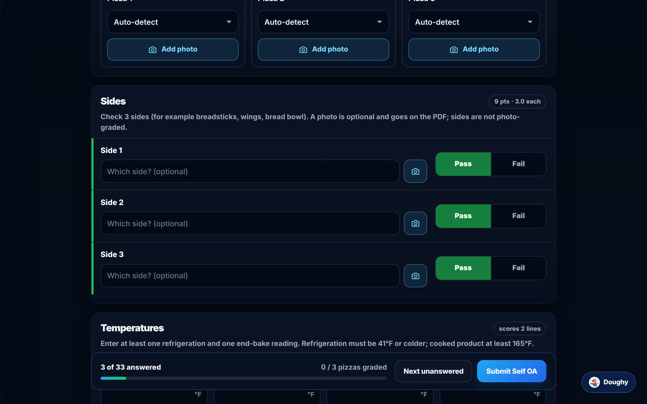Add photo for the middle pizza
The width and height of the screenshot is (647, 404).
coord(323,49)
